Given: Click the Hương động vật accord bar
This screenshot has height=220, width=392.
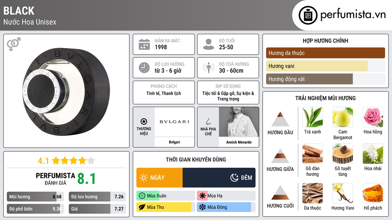Looking at the screenshot, I should click(325, 79).
